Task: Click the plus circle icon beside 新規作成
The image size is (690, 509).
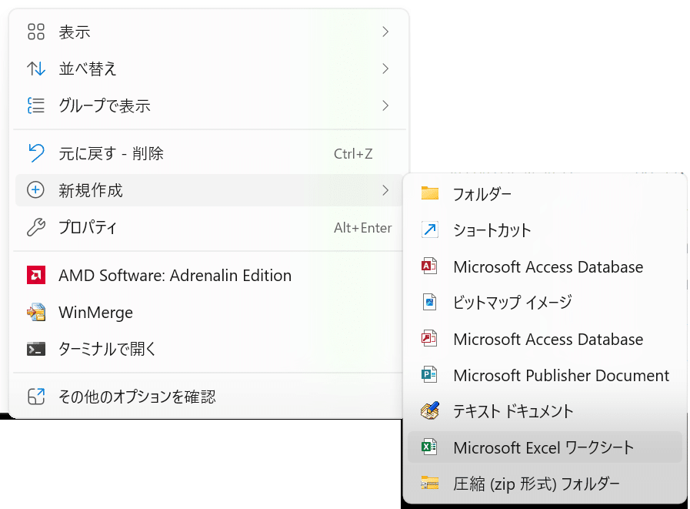Action: coord(35,190)
